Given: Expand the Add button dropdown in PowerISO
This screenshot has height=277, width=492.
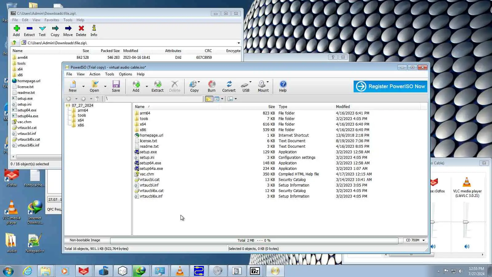Looking at the screenshot, I should 147,86.
